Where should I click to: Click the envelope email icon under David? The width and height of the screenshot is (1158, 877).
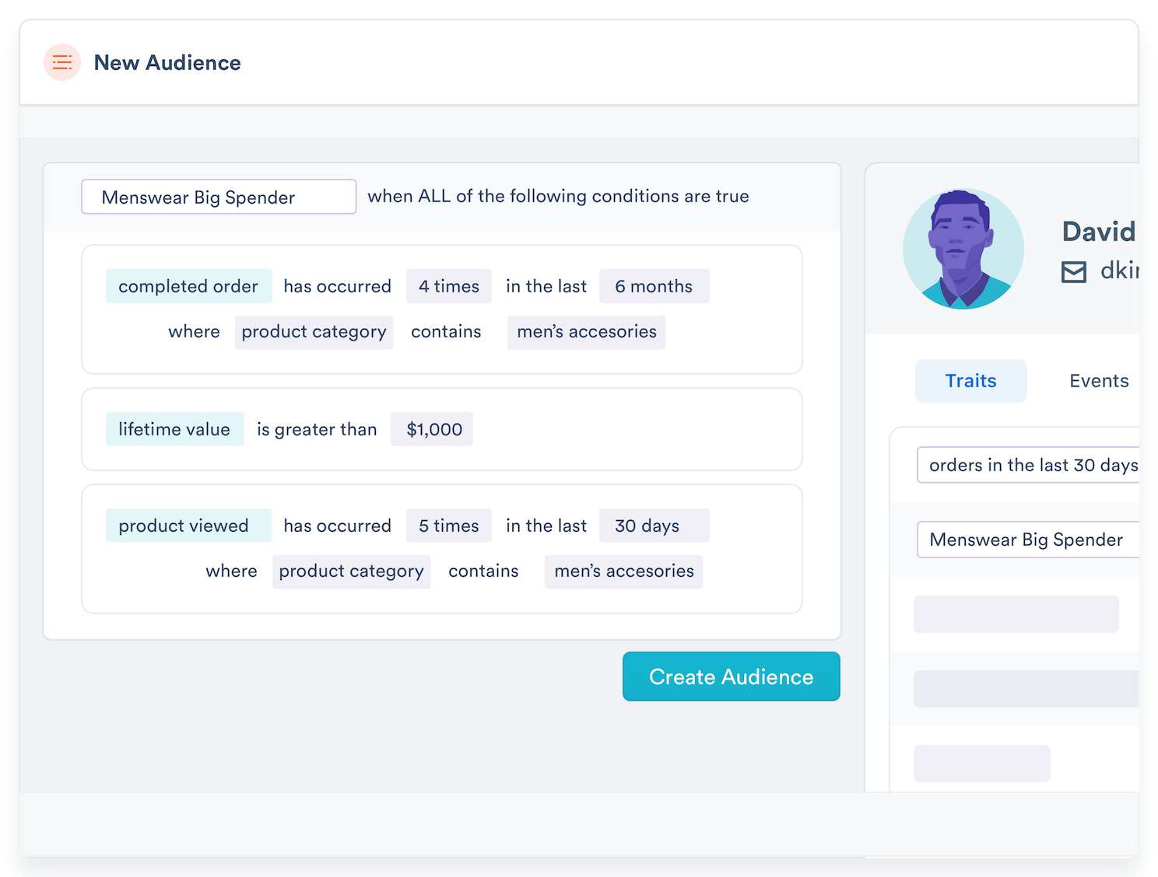point(1074,272)
